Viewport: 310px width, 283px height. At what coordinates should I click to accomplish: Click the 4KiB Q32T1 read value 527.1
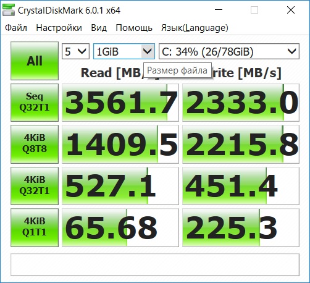pyautogui.click(x=120, y=186)
